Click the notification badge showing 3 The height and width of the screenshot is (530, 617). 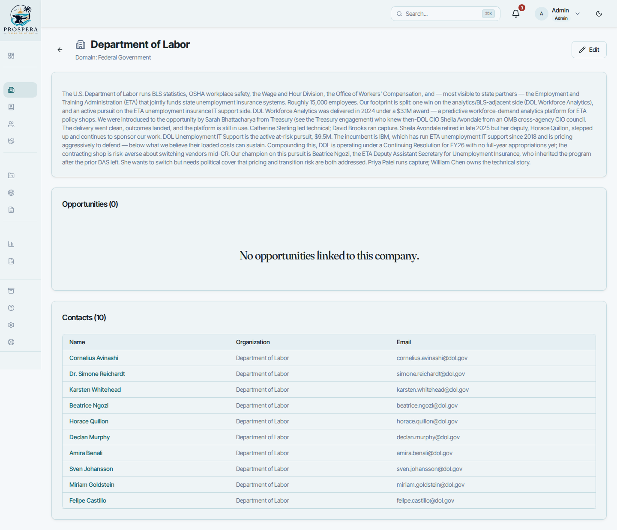(x=522, y=8)
